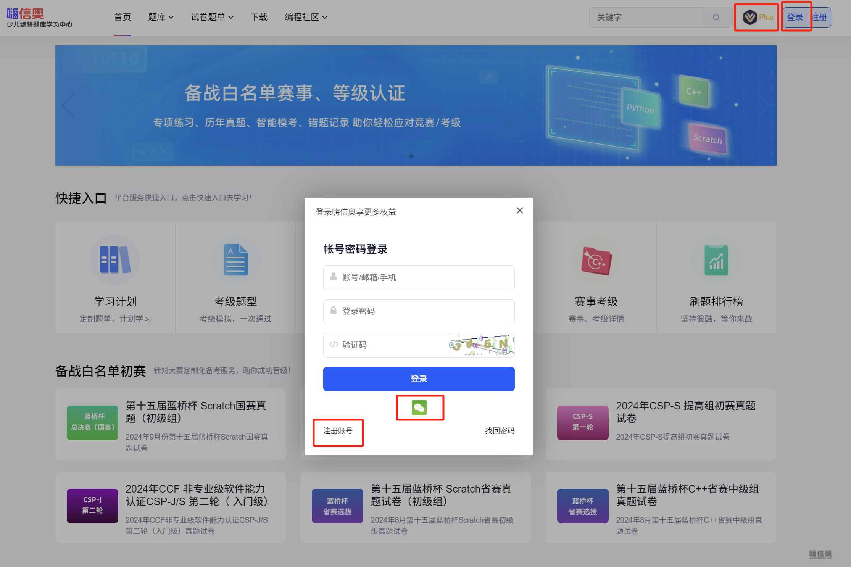Focus the 账号/邮箱/手机 input field

click(x=419, y=277)
